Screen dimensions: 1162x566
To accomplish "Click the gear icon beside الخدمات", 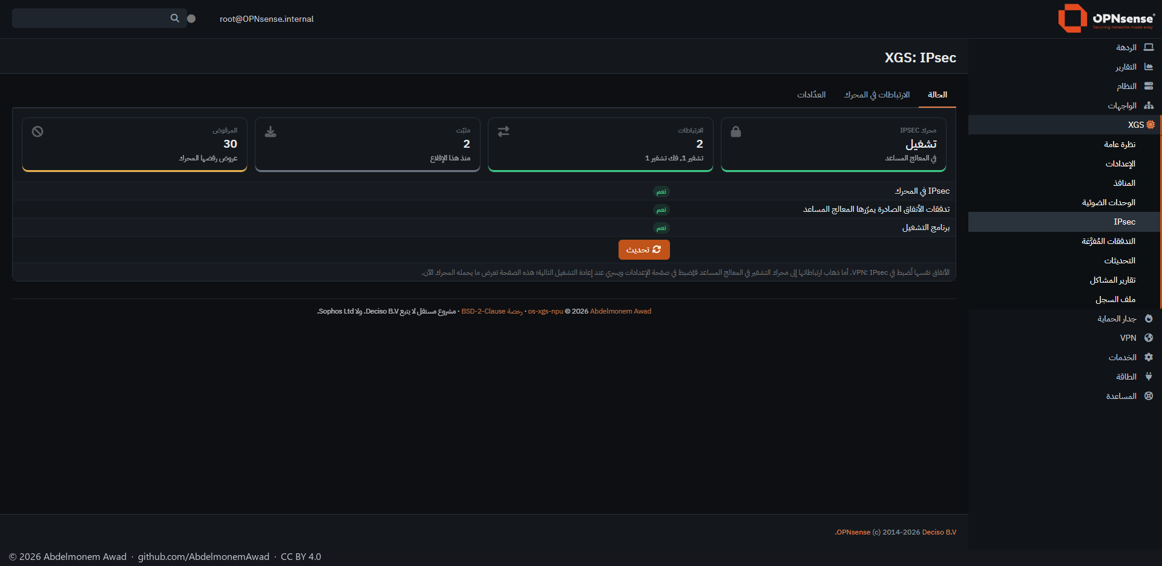I will pyautogui.click(x=1149, y=357).
